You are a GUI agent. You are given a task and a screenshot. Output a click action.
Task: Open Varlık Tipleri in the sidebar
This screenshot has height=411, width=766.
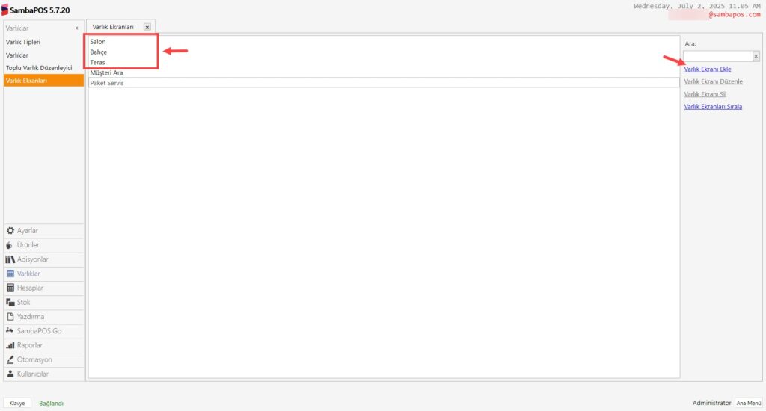tap(23, 42)
